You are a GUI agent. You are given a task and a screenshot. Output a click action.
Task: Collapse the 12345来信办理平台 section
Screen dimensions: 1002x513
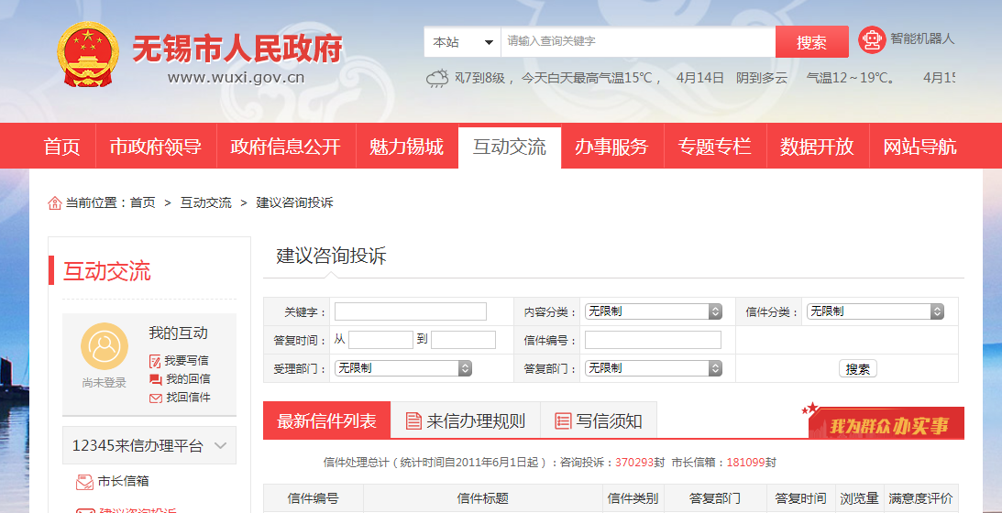220,446
